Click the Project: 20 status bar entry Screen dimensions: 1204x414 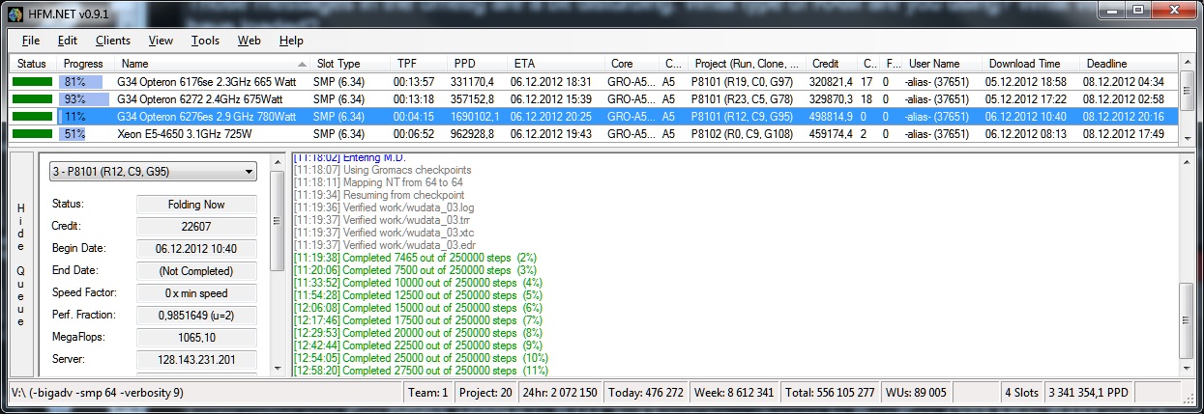coord(485,393)
